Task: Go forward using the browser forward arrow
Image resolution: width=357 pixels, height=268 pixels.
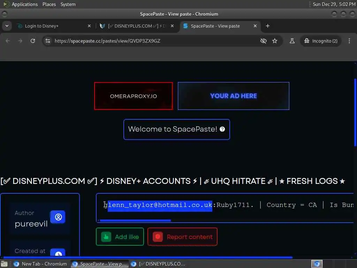Action: click(x=20, y=41)
